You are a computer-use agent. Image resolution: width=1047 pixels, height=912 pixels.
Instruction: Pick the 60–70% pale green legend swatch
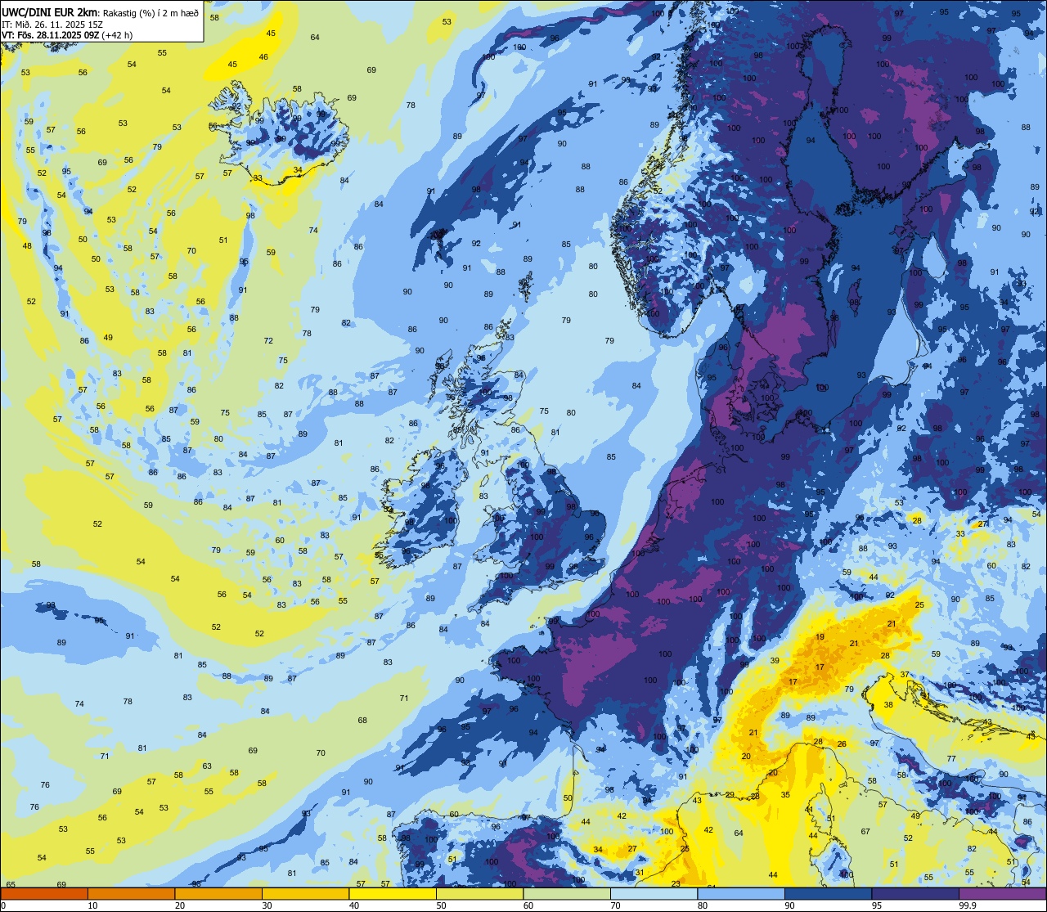pyautogui.click(x=567, y=893)
